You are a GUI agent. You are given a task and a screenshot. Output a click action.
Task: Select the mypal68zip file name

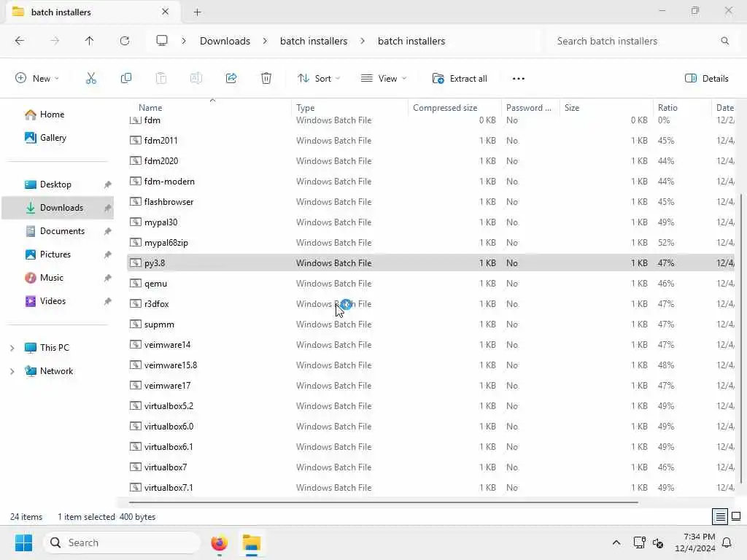pos(166,243)
